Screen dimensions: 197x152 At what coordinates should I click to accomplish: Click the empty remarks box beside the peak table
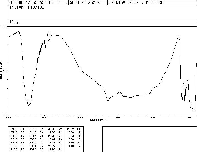pos(150,139)
